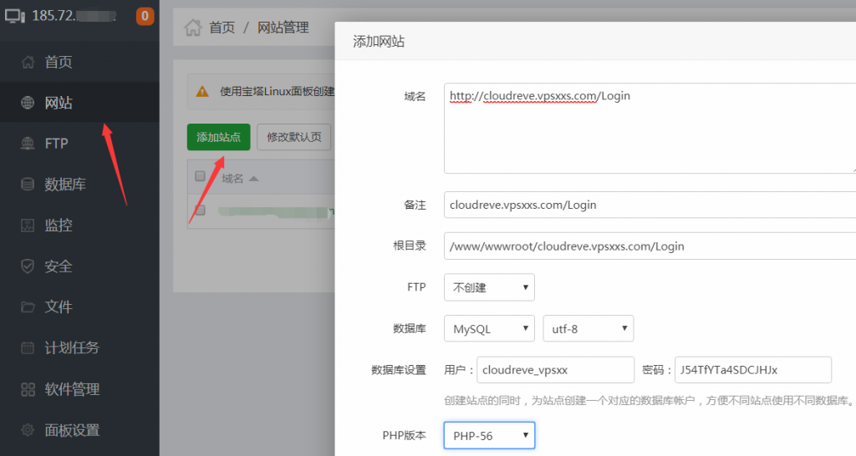Expand the utf-8 encoding dropdown
Image resolution: width=856 pixels, height=456 pixels.
[588, 328]
